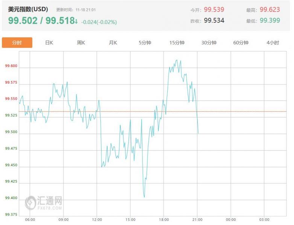
Task: Click the 昨收 value 99.534
Action: pos(214,20)
